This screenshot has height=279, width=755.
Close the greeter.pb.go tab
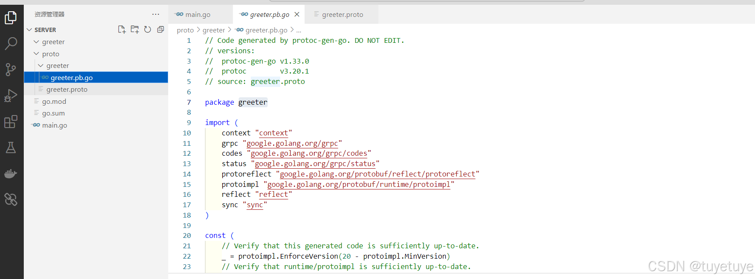[297, 14]
